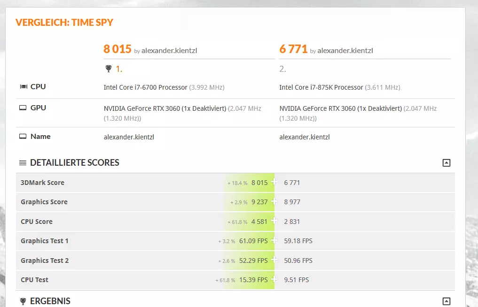
Task: Open the 8 015 score result
Action: click(118, 49)
